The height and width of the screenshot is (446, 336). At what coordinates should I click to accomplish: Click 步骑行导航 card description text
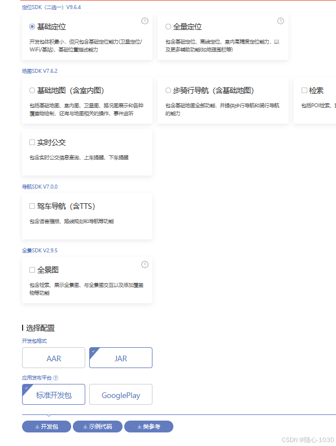[x=222, y=109]
